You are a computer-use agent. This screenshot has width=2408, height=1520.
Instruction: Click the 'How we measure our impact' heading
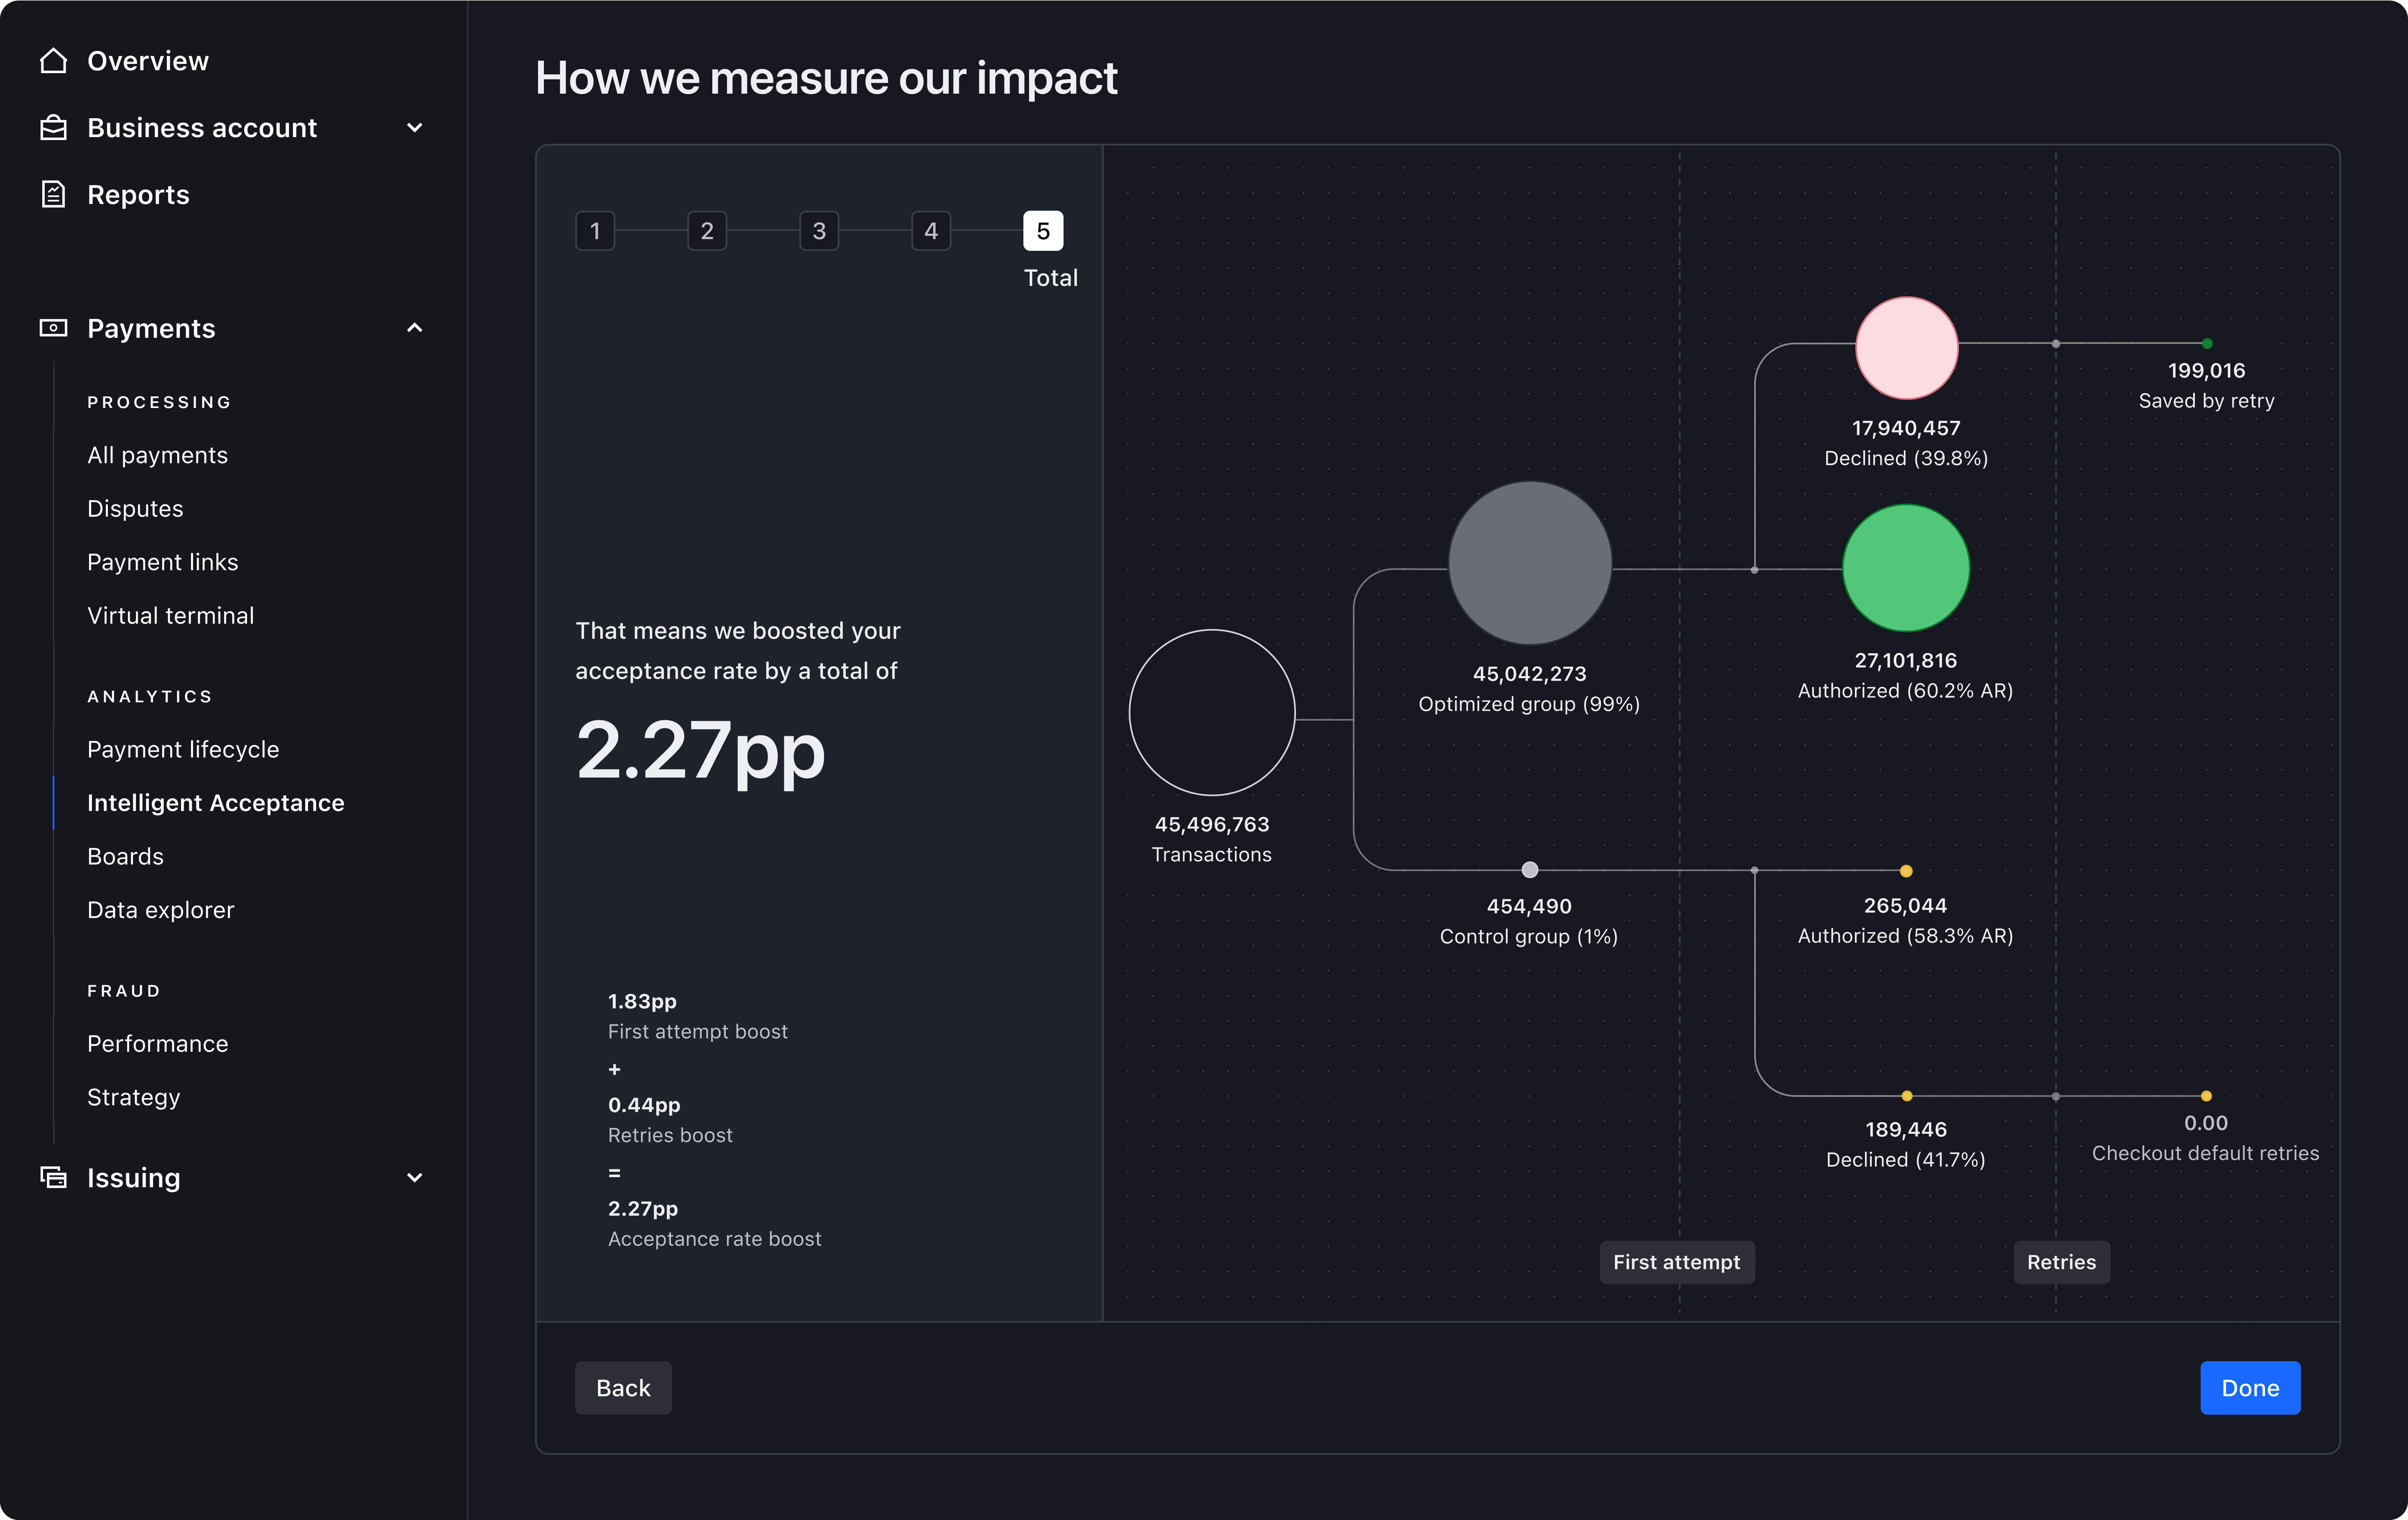[826, 78]
